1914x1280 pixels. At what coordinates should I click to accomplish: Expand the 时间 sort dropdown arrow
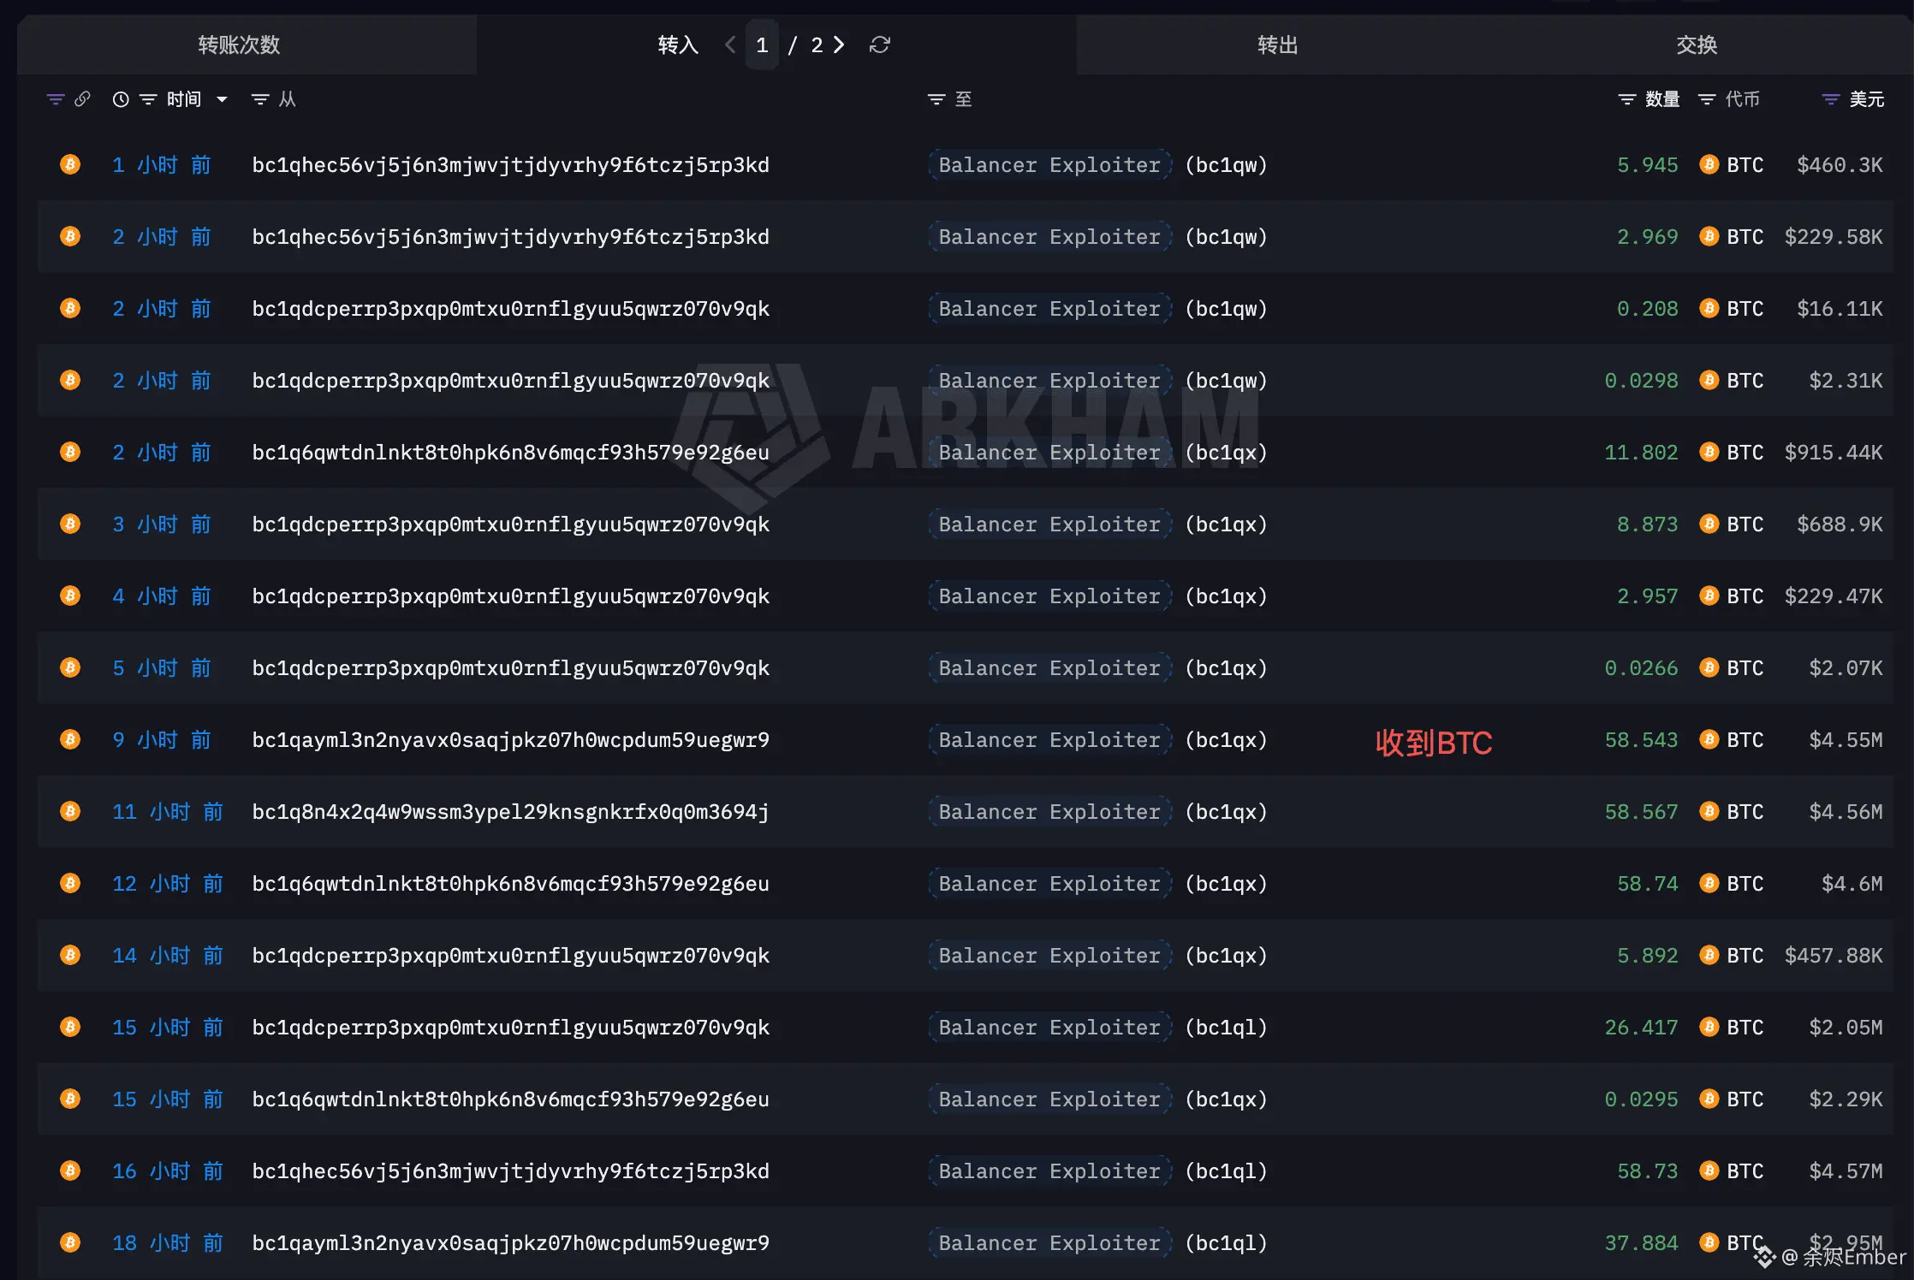pyautogui.click(x=222, y=99)
